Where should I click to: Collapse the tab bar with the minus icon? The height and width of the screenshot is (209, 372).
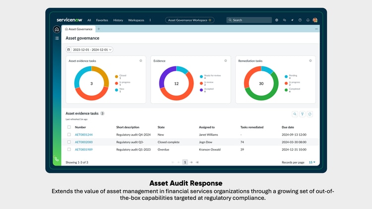(x=316, y=29)
